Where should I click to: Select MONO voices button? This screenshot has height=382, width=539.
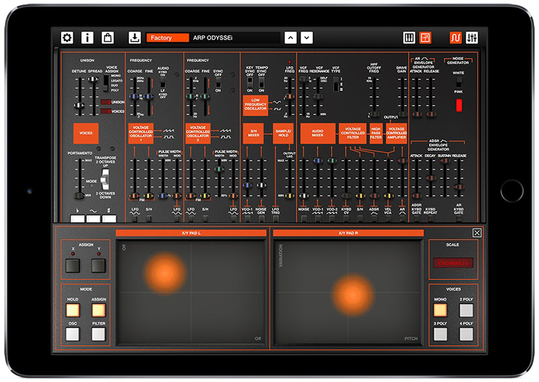[440, 310]
